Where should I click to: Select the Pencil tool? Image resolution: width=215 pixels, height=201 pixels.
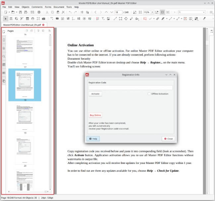131,19
